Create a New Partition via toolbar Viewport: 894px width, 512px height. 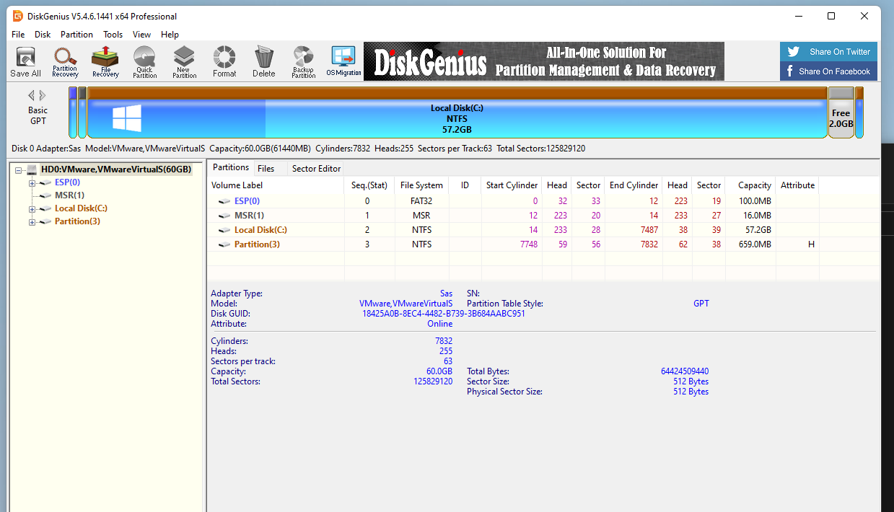pos(185,62)
